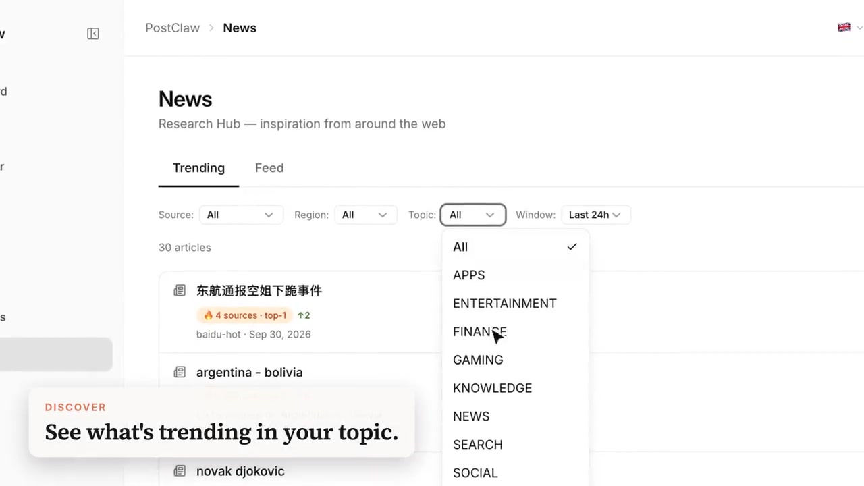Choose the APPS topic option

[x=515, y=275]
